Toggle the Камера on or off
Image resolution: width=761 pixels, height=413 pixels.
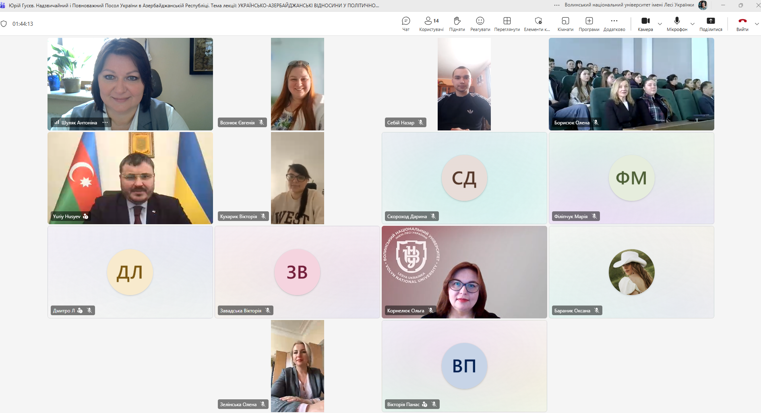(645, 24)
